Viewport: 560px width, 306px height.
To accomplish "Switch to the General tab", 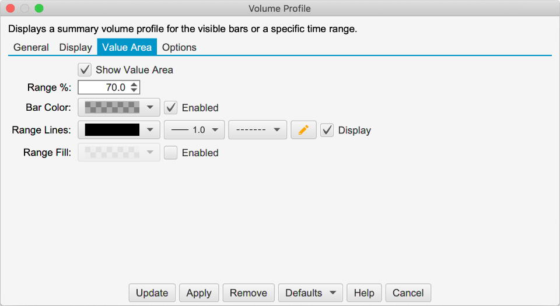I will pyautogui.click(x=31, y=47).
